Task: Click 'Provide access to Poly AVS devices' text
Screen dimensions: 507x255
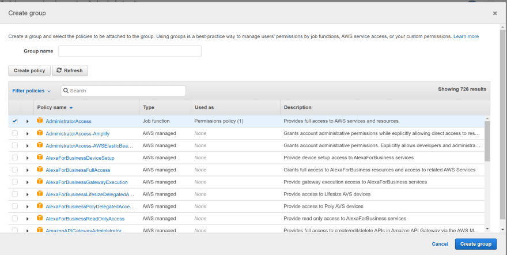Action: [323, 207]
